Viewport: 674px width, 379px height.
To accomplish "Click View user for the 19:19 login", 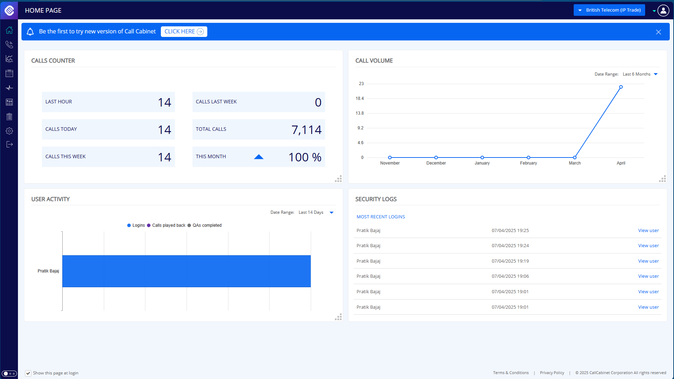I will click(648, 261).
